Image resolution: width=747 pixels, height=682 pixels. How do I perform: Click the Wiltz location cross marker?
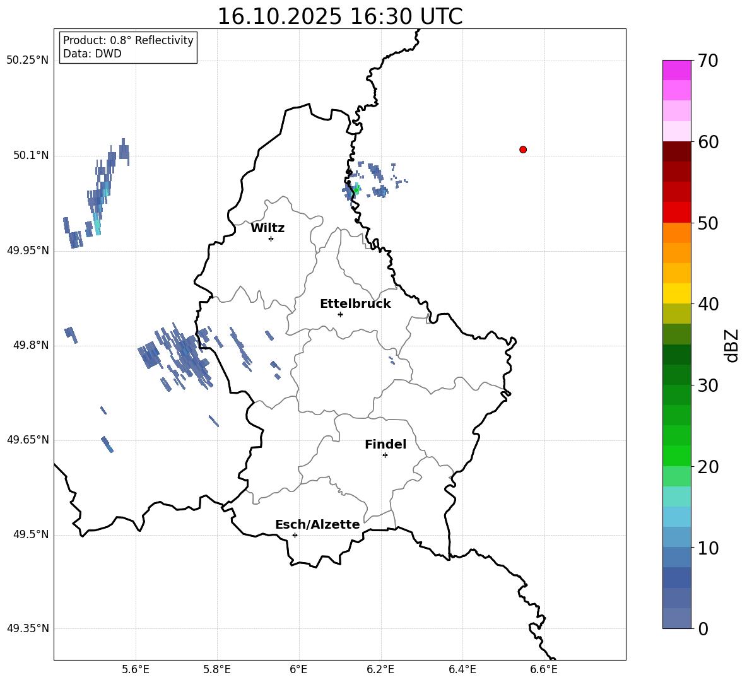(271, 238)
